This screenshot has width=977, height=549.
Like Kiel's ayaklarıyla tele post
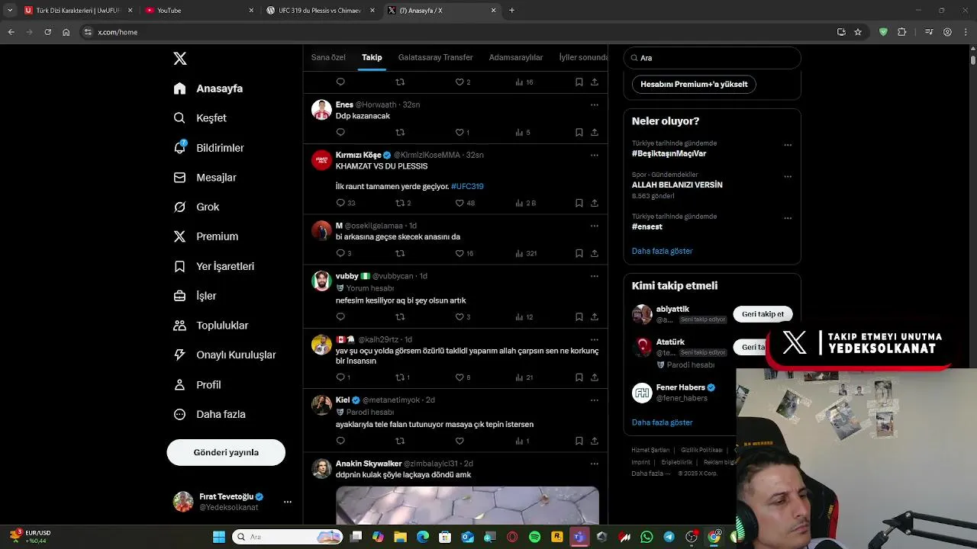[459, 441]
